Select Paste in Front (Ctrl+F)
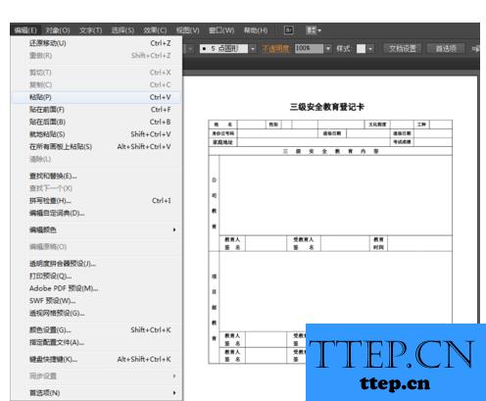 pos(96,110)
